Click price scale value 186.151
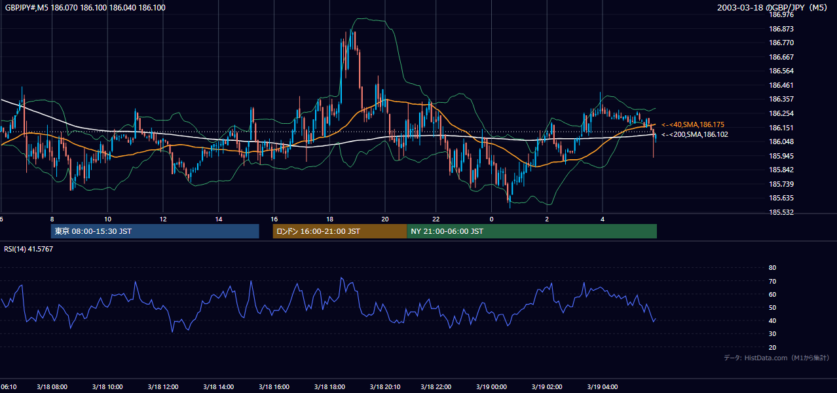 pos(781,128)
